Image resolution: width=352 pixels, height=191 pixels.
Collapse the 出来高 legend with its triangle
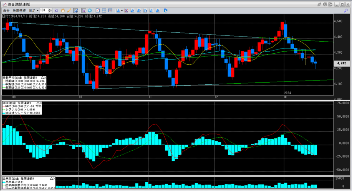51,178
